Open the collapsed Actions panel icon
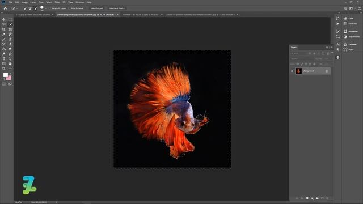Viewport: 363px width, 204px height. pyautogui.click(x=338, y=24)
